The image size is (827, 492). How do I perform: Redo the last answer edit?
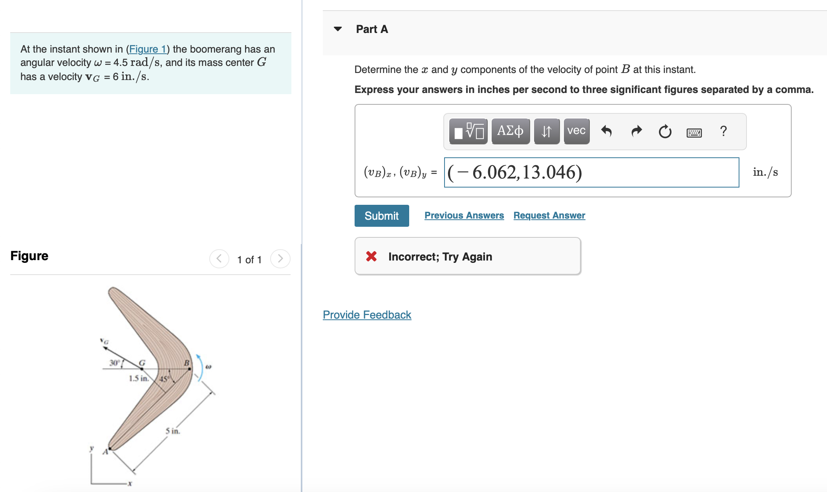636,131
